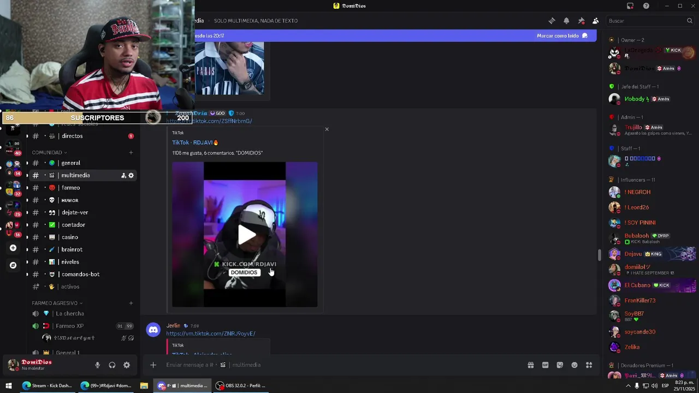Toggle system volume speaker icon in tray
Viewport: 699px width, 393px height.
point(655,386)
